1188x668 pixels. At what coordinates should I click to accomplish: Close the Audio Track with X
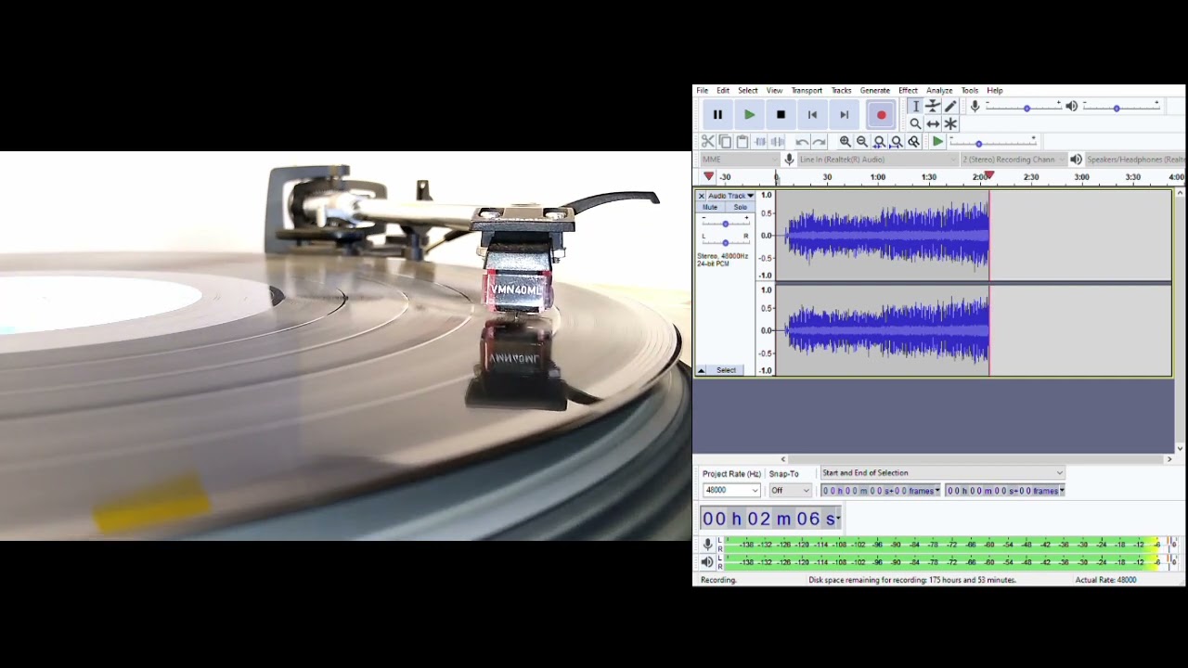coord(702,196)
